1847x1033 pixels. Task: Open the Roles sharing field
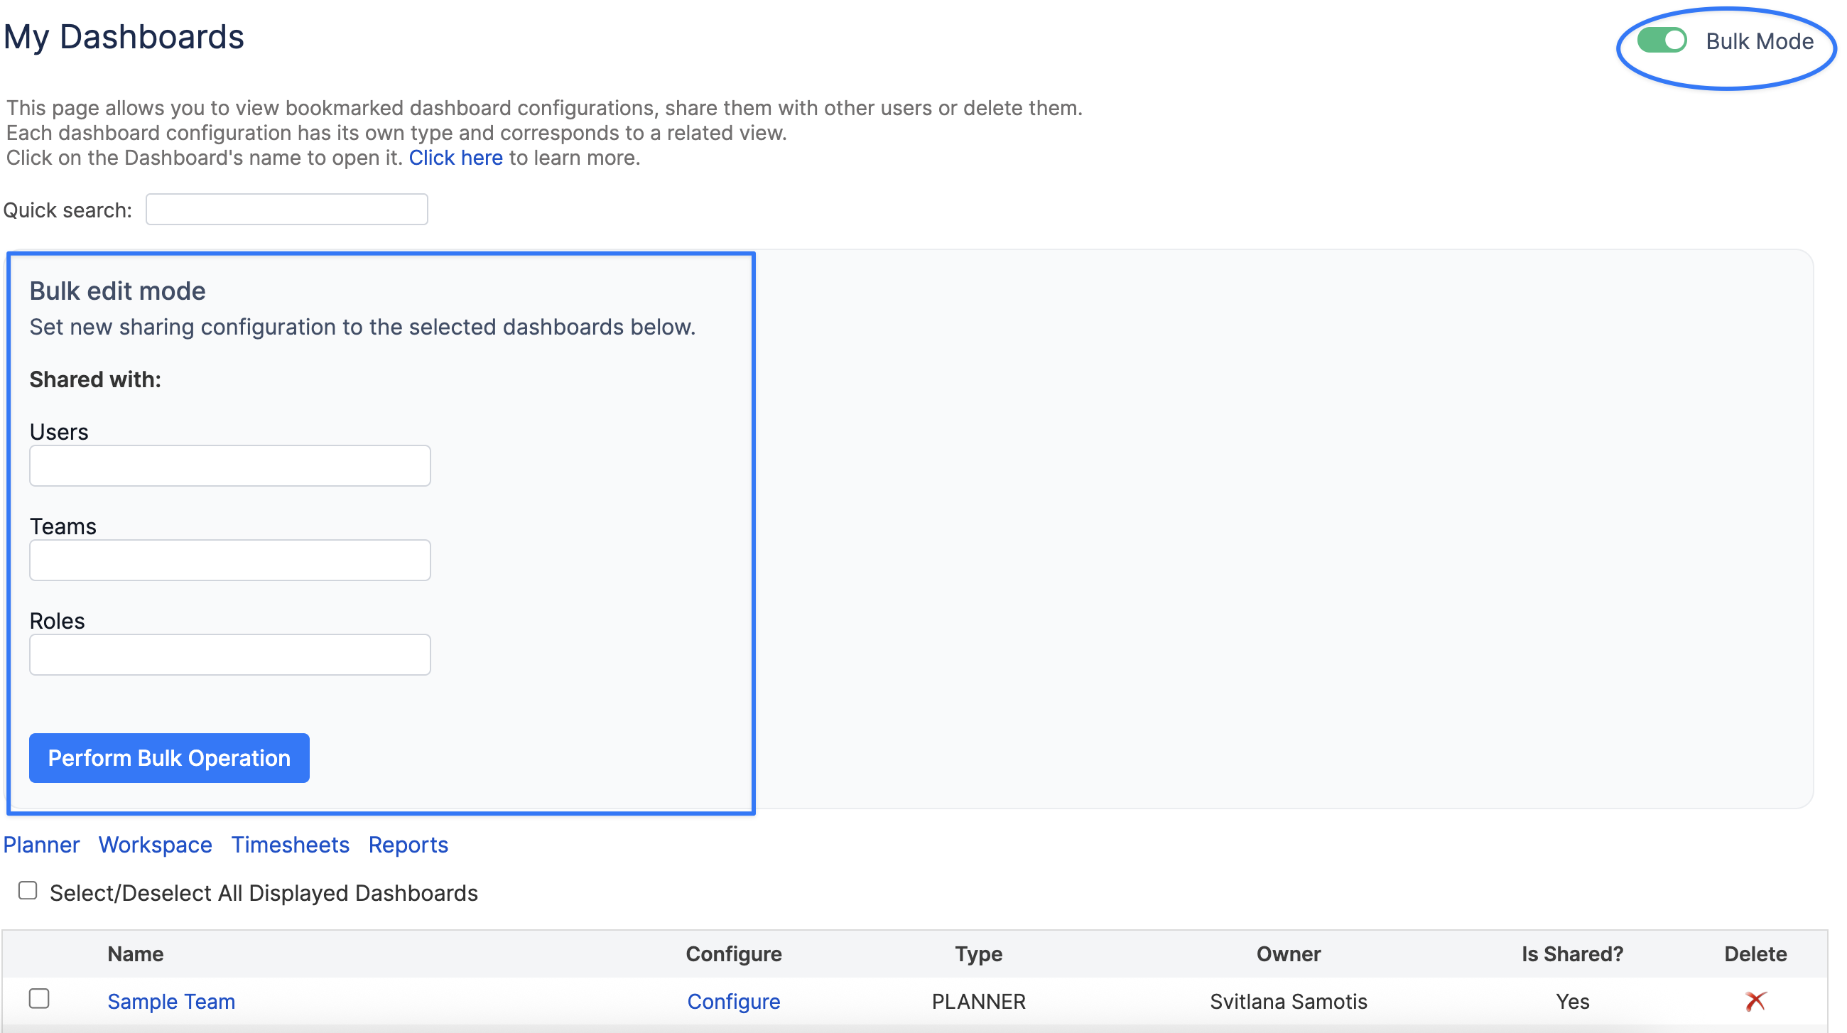(229, 654)
